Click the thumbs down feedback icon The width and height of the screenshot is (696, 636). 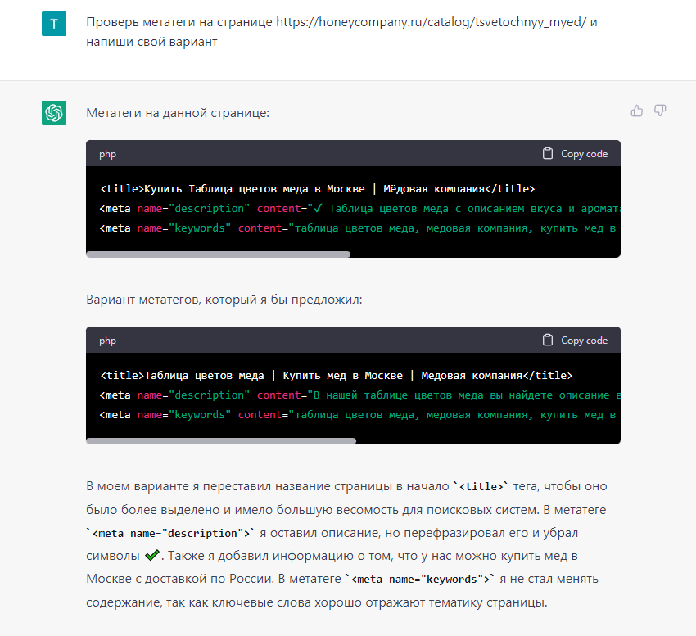(660, 111)
